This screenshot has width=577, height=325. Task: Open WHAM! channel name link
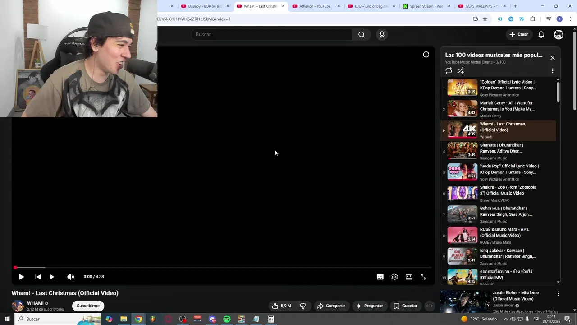coord(35,303)
